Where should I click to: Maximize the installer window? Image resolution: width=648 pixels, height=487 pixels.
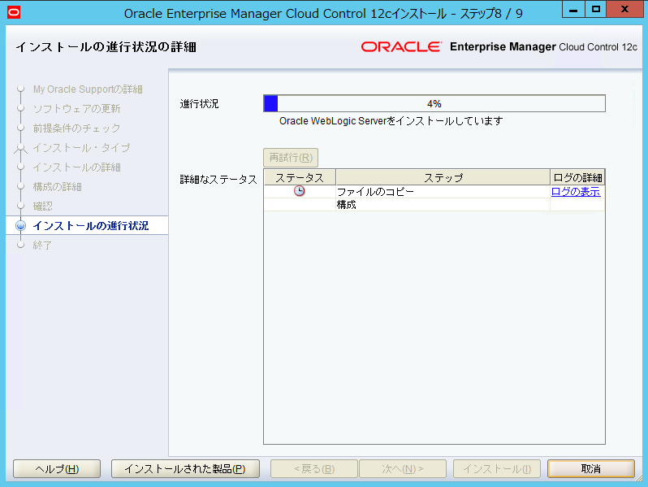[596, 10]
